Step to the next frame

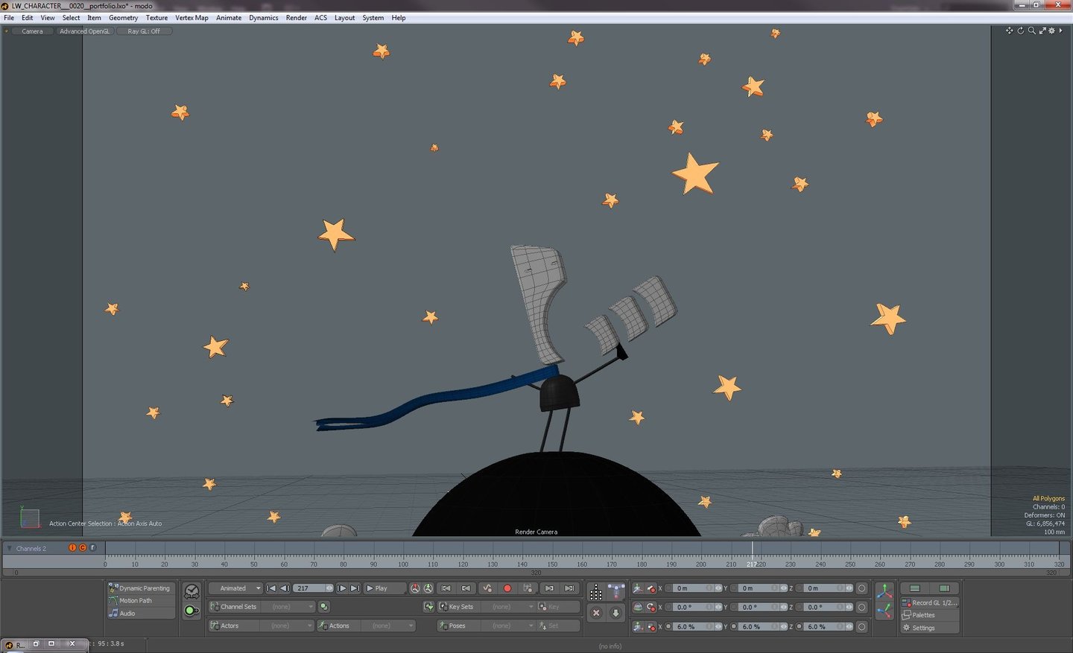tap(342, 588)
